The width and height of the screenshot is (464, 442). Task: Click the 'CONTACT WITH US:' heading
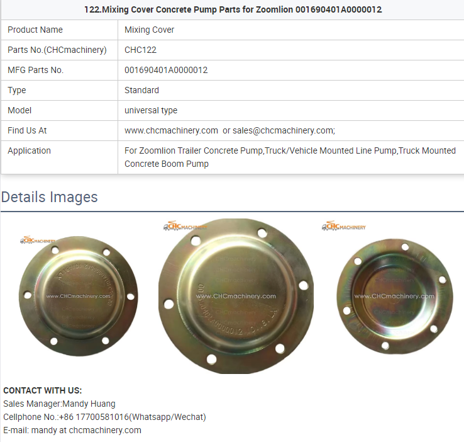43,390
